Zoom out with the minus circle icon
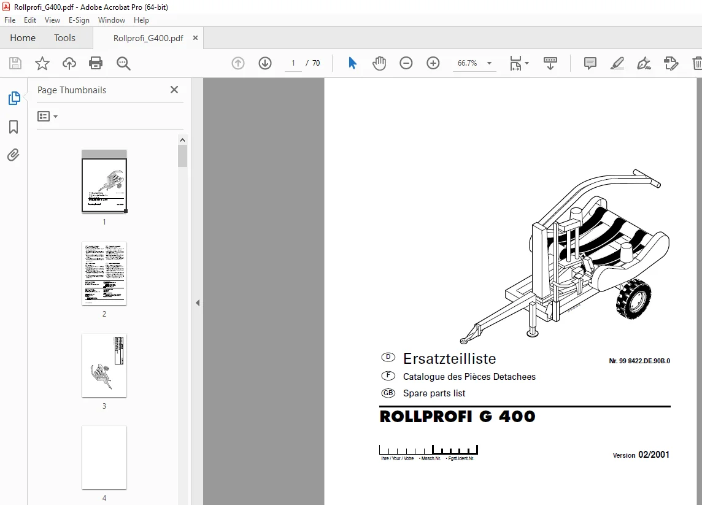 point(406,63)
